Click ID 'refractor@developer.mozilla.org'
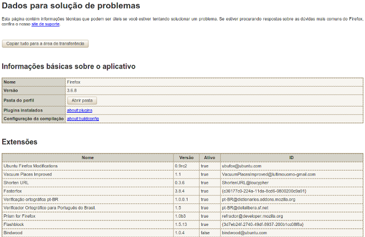The width and height of the screenshot is (365, 237). (x=252, y=216)
